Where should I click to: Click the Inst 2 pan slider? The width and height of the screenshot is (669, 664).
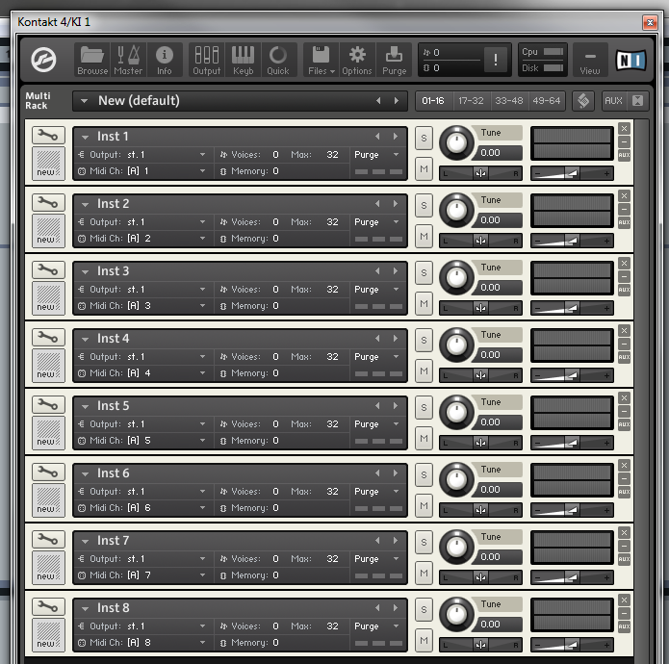point(480,241)
